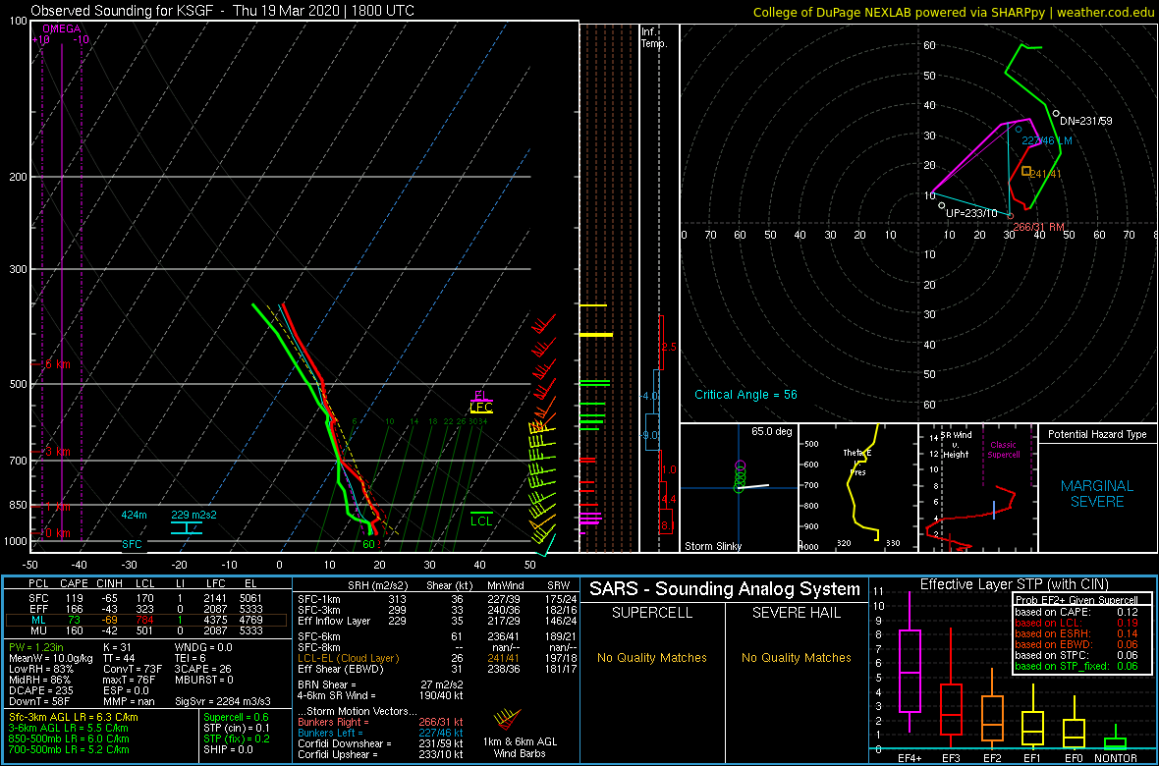Select the MU parcel row in table
This screenshot has width=1159, height=766.
147,629
